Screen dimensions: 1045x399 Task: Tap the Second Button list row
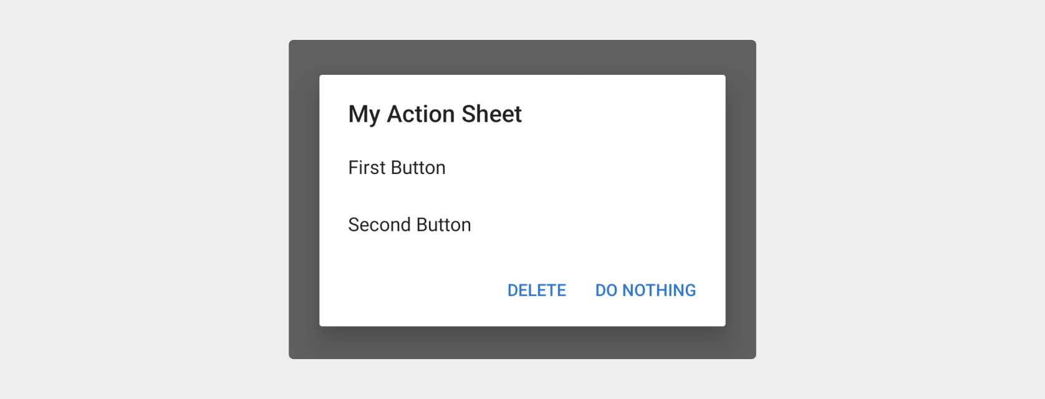click(522, 224)
